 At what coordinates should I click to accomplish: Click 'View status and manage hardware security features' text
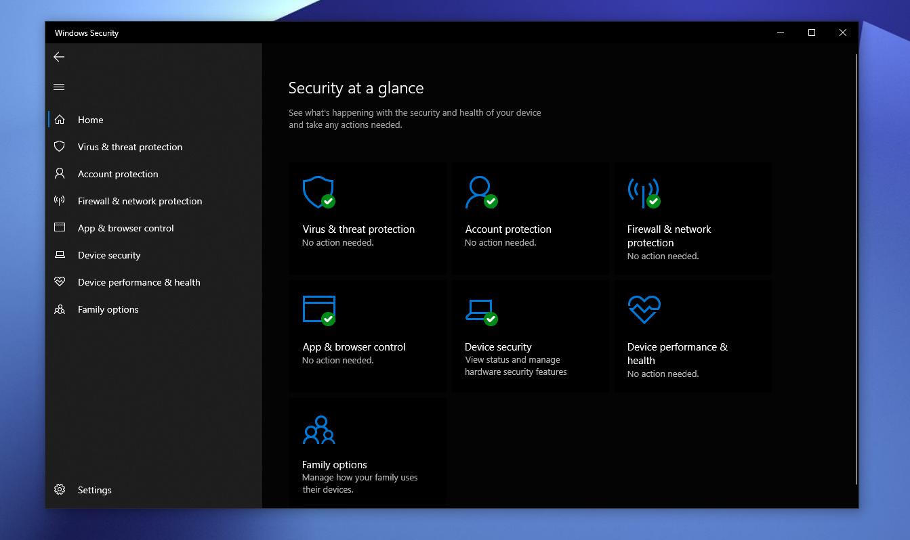[516, 366]
